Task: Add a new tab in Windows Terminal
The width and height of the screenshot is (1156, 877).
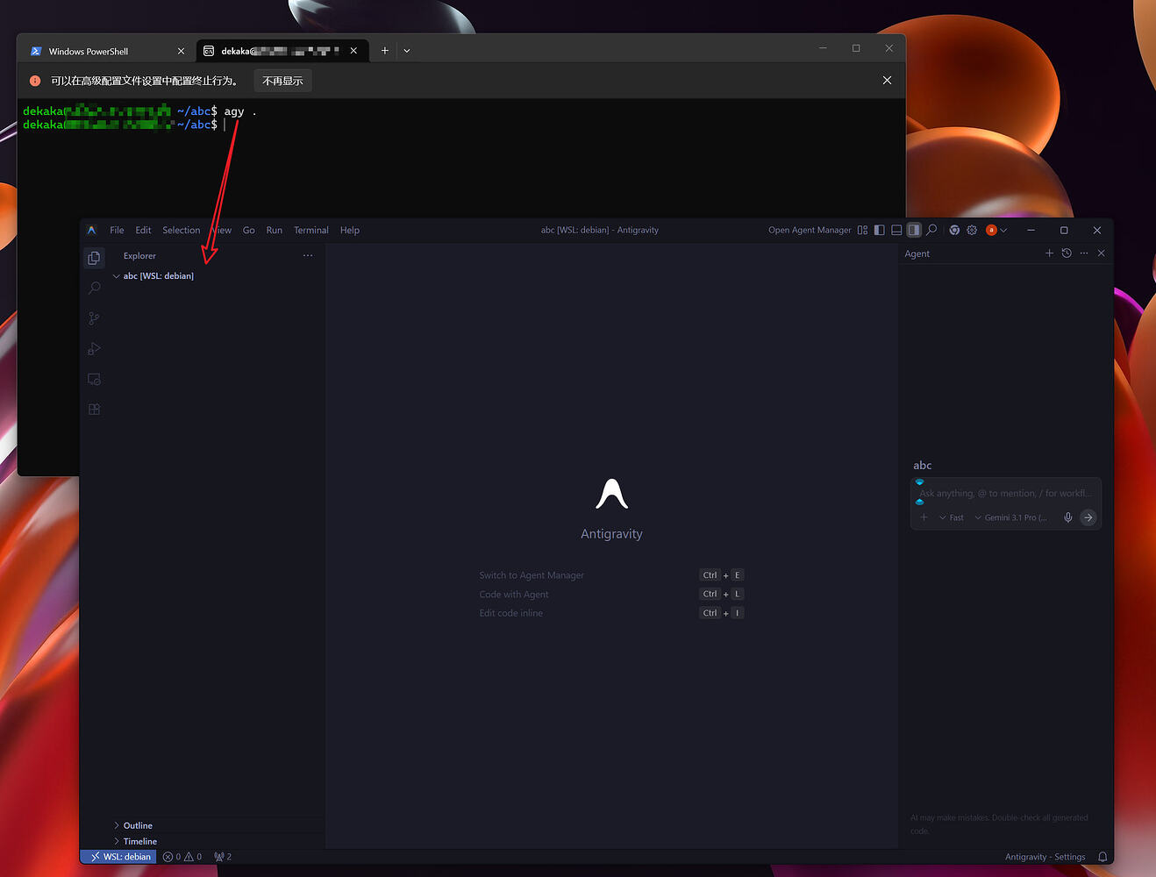Action: (x=384, y=51)
